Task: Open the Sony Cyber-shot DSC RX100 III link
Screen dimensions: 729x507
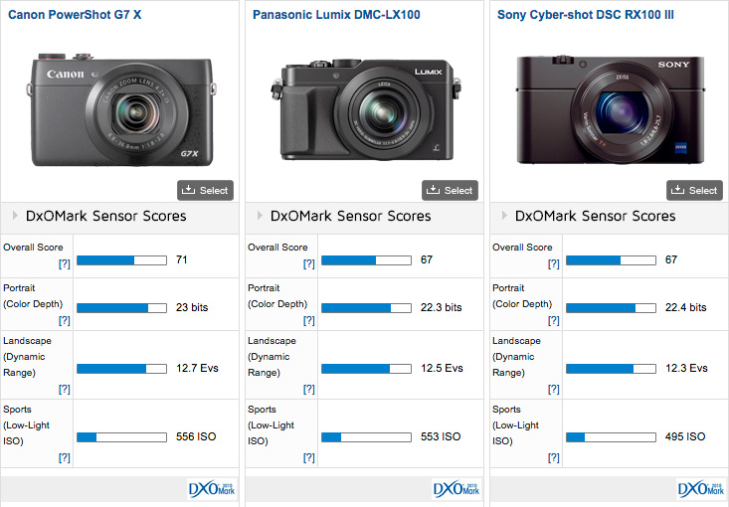Action: point(586,14)
